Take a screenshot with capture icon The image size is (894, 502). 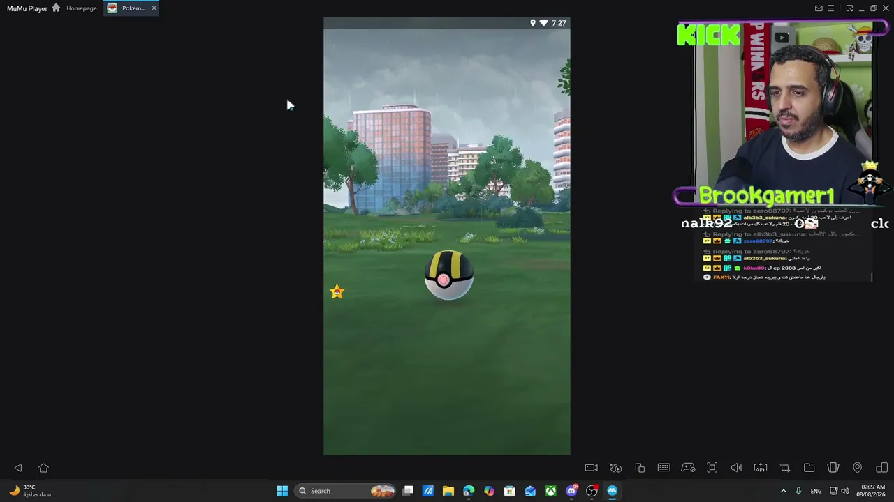coord(712,468)
